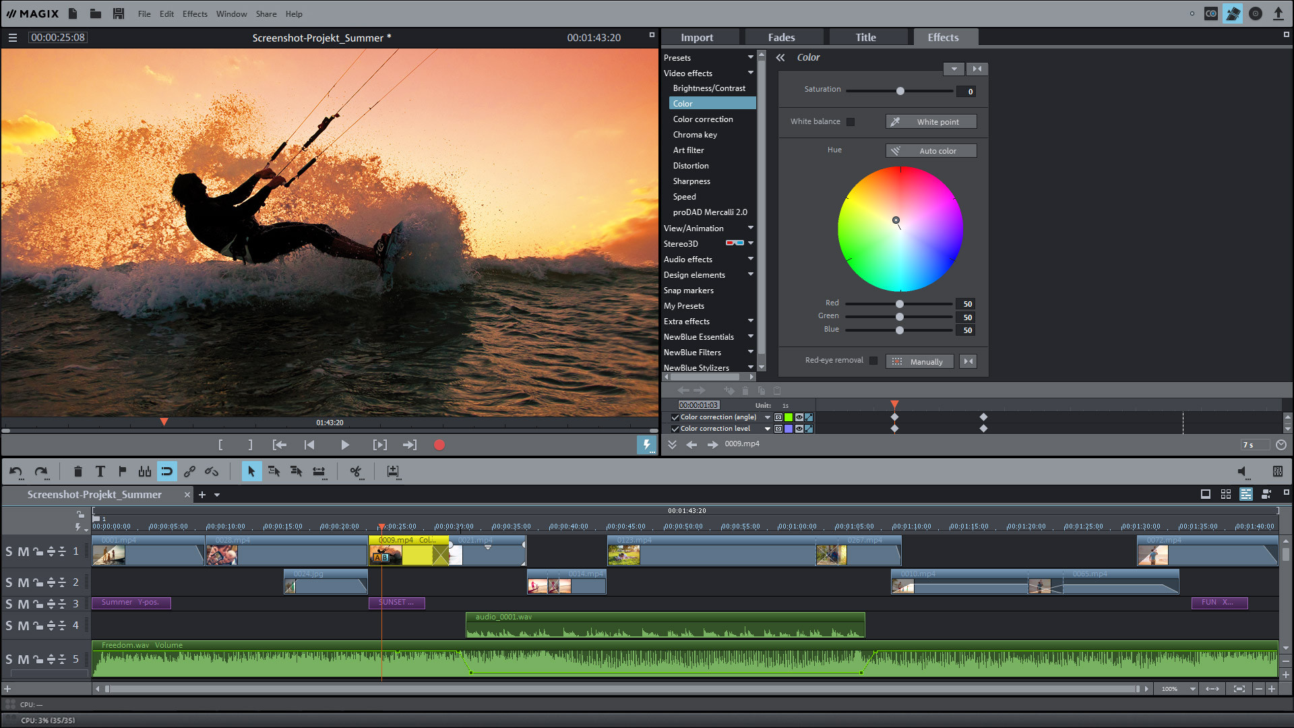
Task: Enable the Red-eye removal checkbox
Action: point(873,361)
